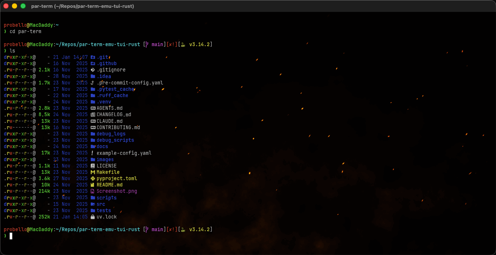Click the Git icon beside the .git directory

(x=93, y=57)
